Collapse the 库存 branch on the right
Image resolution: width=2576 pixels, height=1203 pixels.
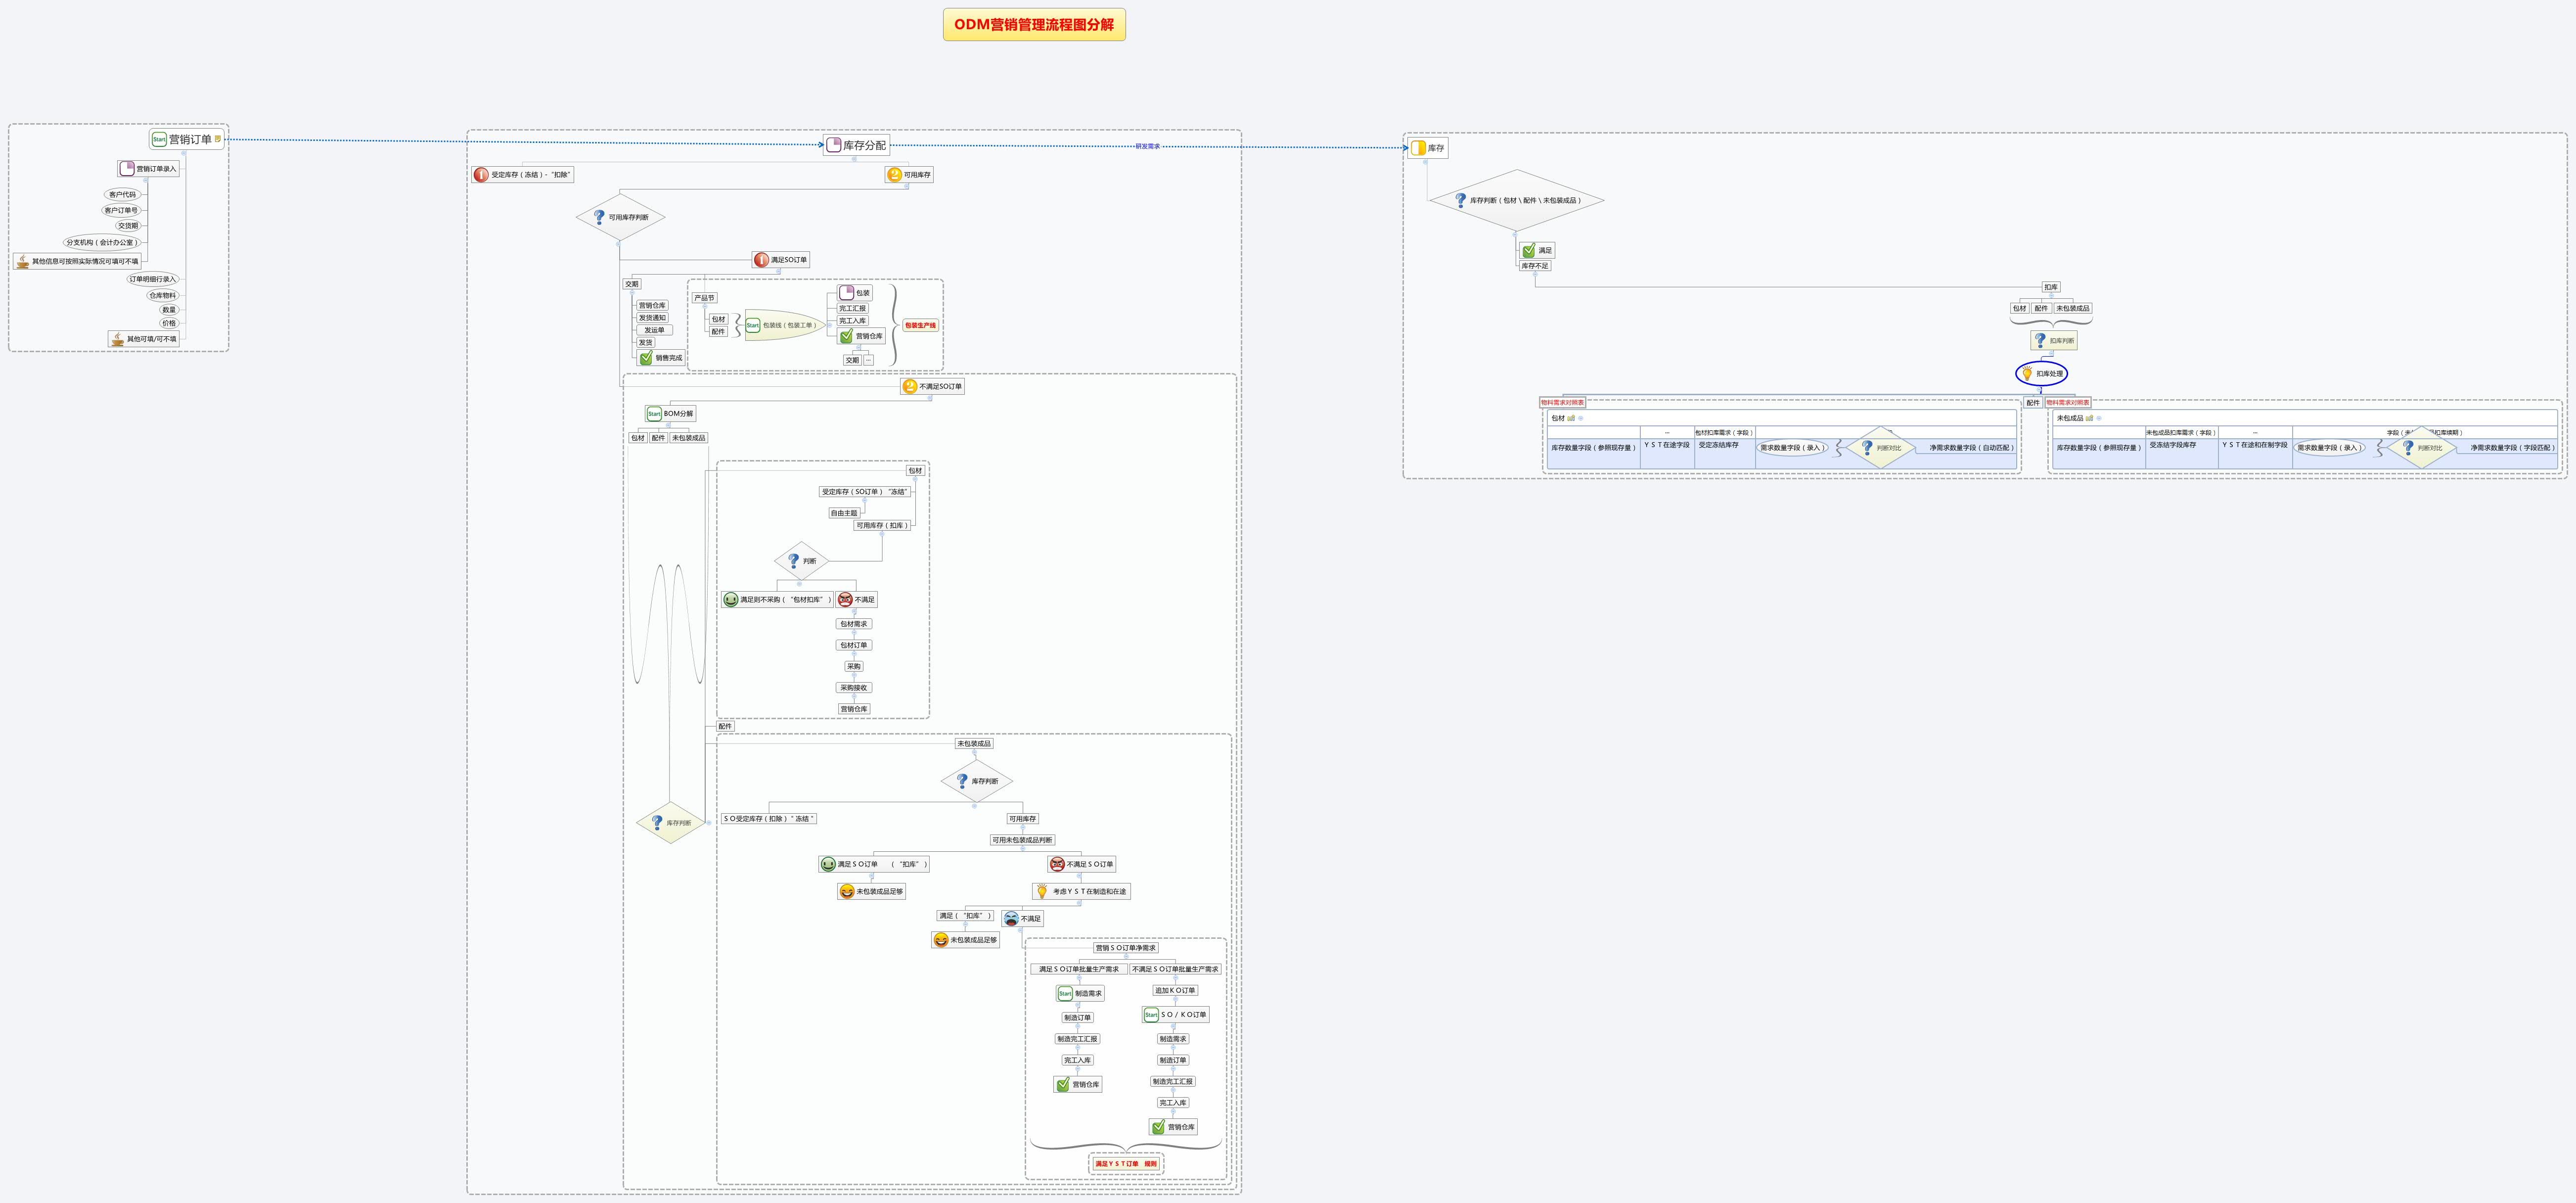click(x=1427, y=162)
